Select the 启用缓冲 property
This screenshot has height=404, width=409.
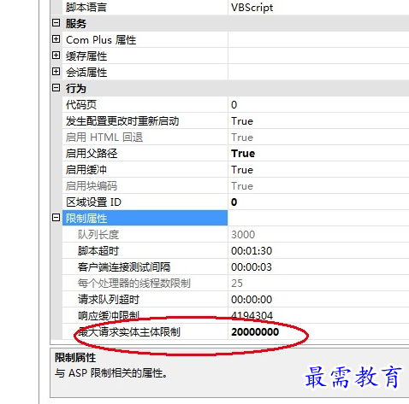[145, 169]
